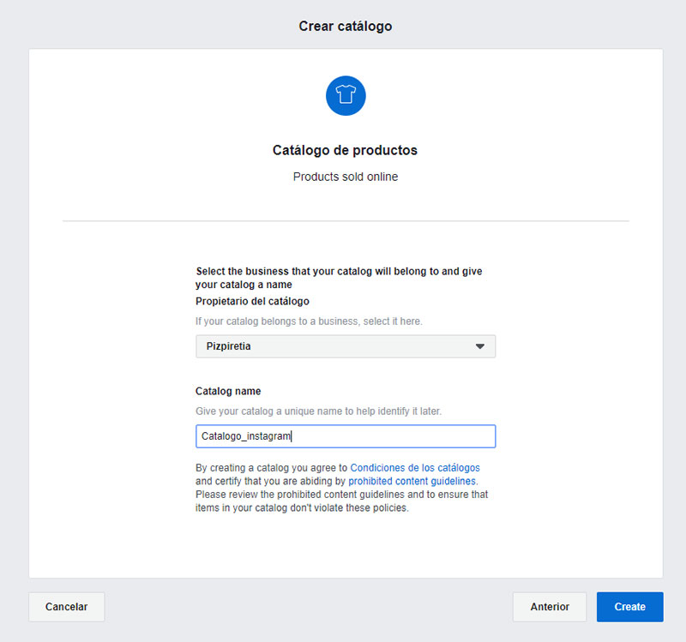Viewport: 686px width, 642px height.
Task: Click the Catálogo de productos heading
Action: (x=346, y=150)
